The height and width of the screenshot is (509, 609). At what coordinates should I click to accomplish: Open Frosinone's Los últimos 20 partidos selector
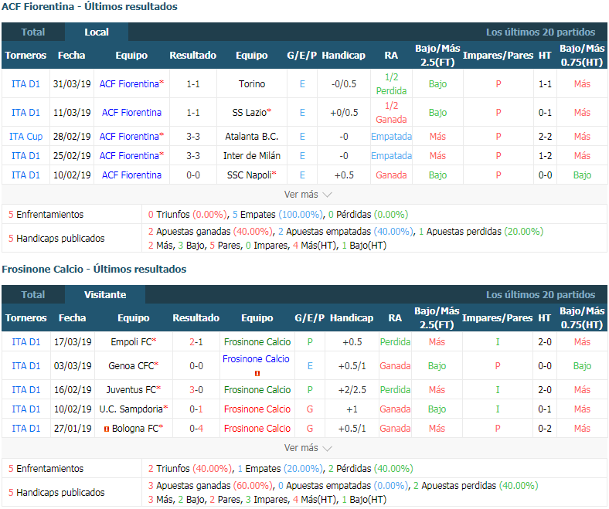tap(540, 295)
